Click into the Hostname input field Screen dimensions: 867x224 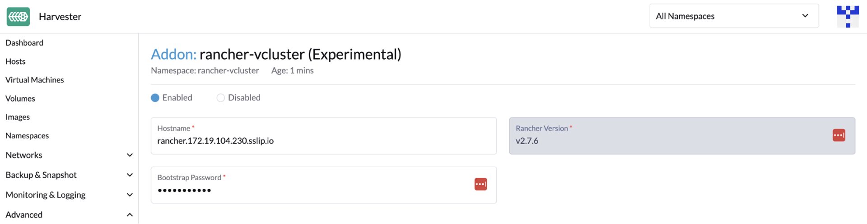(323, 141)
